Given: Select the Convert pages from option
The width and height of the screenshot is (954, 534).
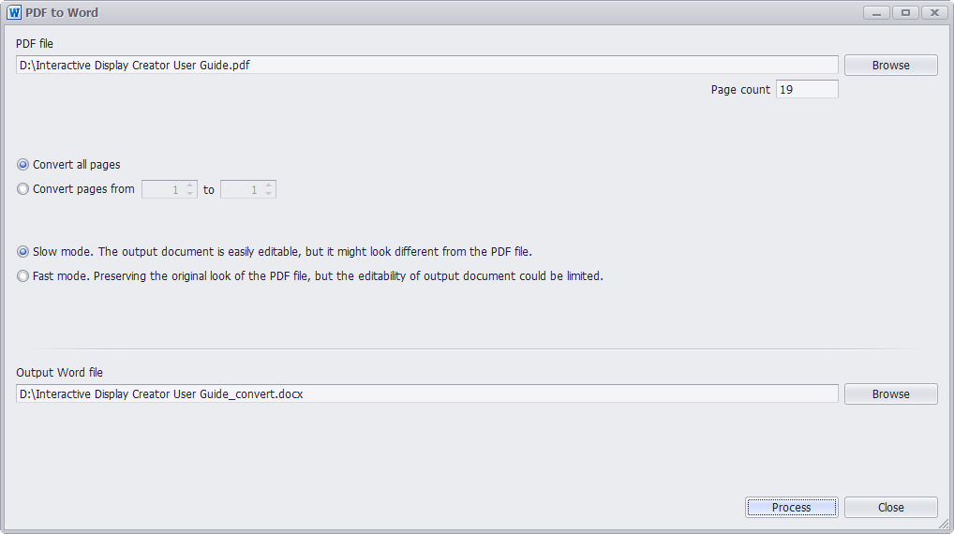Looking at the screenshot, I should coord(23,189).
